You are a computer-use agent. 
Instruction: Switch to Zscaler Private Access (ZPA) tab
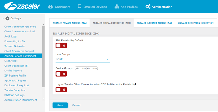point(69,23)
